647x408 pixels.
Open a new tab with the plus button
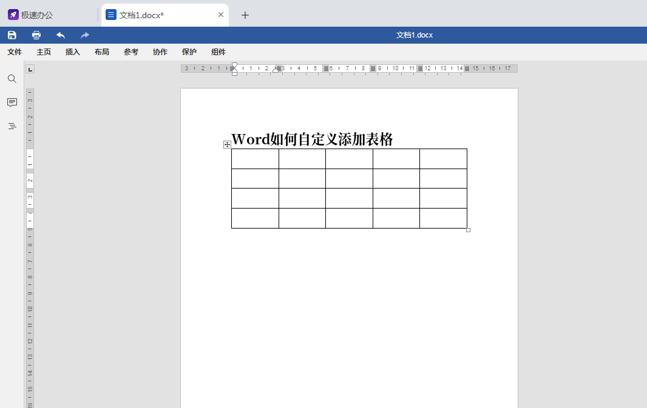point(245,15)
